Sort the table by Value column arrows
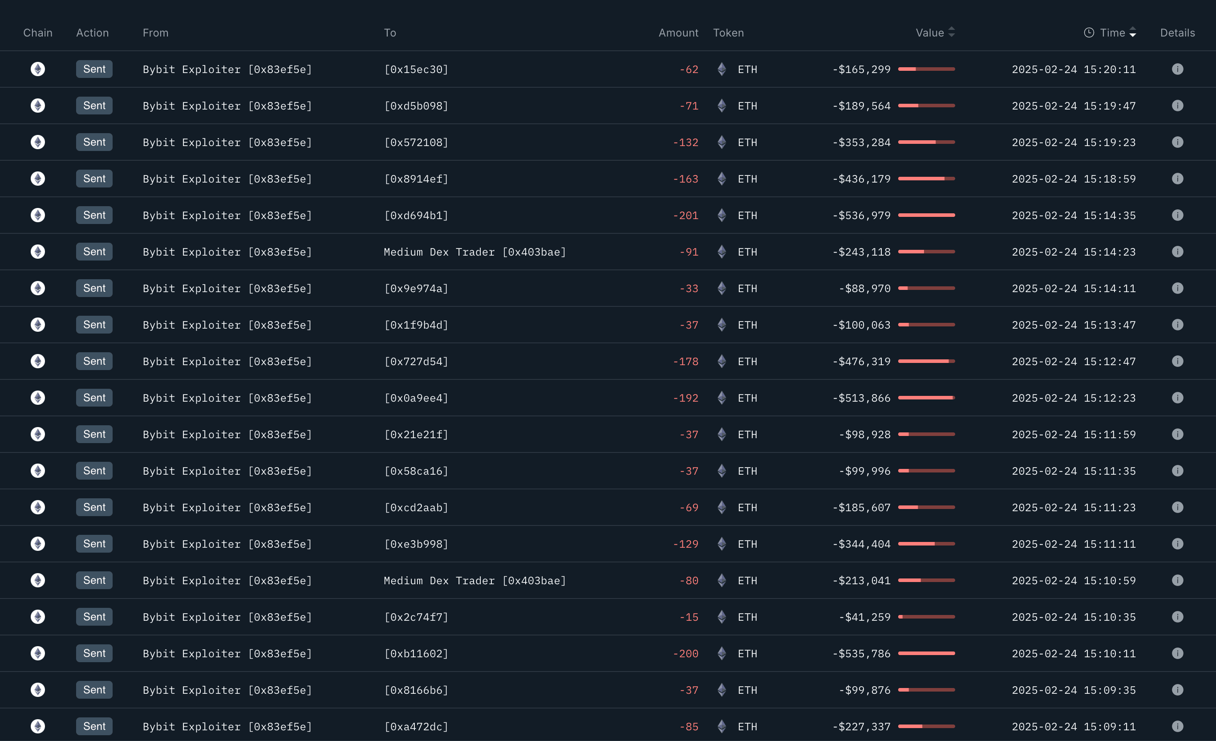Viewport: 1216px width, 741px height. click(952, 33)
